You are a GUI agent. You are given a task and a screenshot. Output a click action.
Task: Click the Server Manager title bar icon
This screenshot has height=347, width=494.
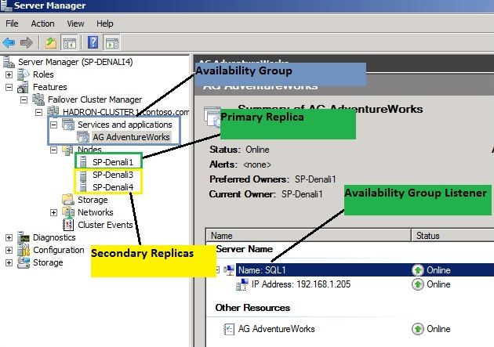point(6,5)
